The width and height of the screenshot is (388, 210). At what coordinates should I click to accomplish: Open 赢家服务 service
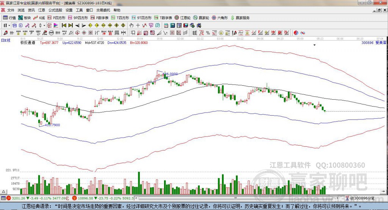tap(240, 18)
